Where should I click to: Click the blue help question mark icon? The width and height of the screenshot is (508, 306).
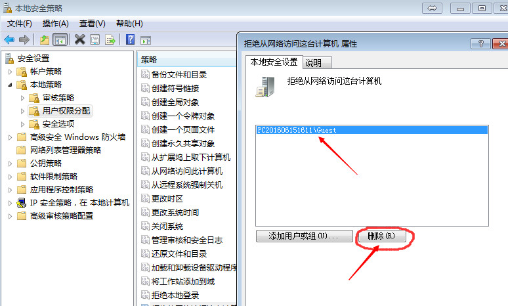click(x=130, y=39)
